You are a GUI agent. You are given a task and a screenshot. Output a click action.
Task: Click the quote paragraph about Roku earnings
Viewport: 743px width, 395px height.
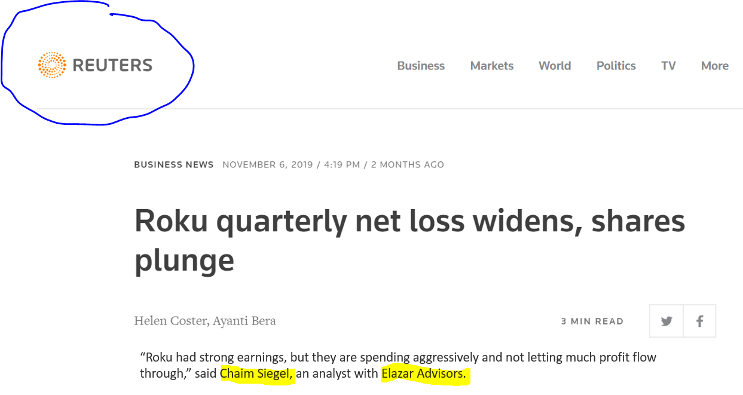[398, 366]
